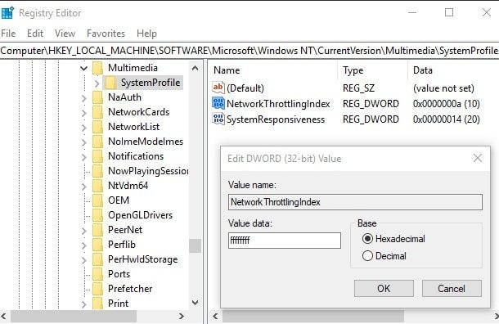Image resolution: width=499 pixels, height=324 pixels.
Task: Open the Help menu
Action: 146,34
